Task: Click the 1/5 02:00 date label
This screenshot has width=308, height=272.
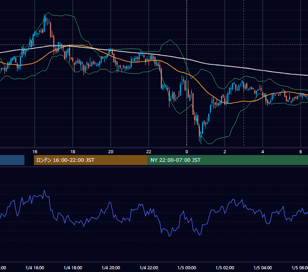Action: click(225, 268)
